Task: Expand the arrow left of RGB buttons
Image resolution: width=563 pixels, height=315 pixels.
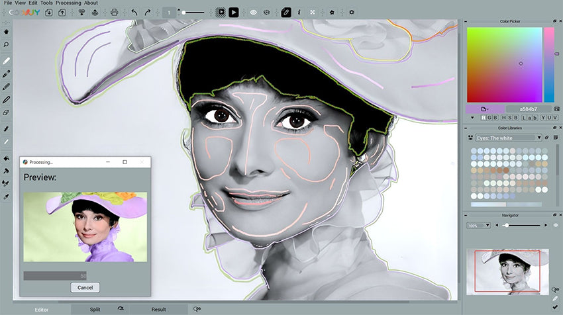Action: tap(473, 117)
